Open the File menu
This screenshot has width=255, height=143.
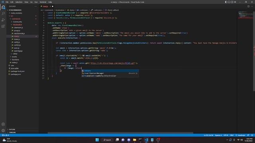(7, 2)
